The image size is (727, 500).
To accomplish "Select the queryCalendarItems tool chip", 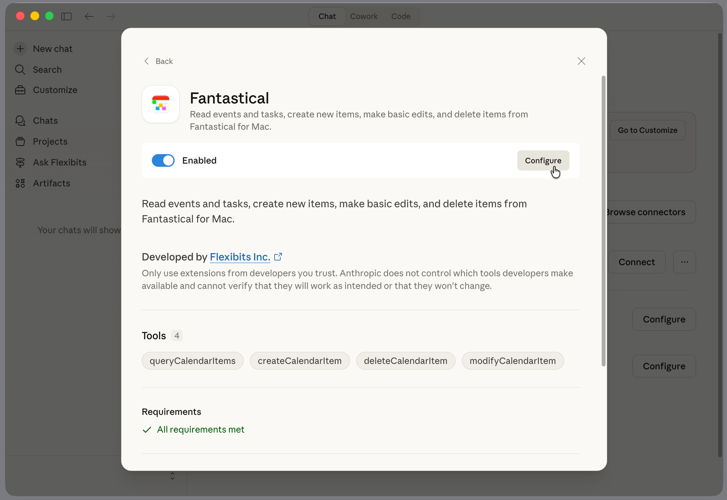I will (192, 361).
